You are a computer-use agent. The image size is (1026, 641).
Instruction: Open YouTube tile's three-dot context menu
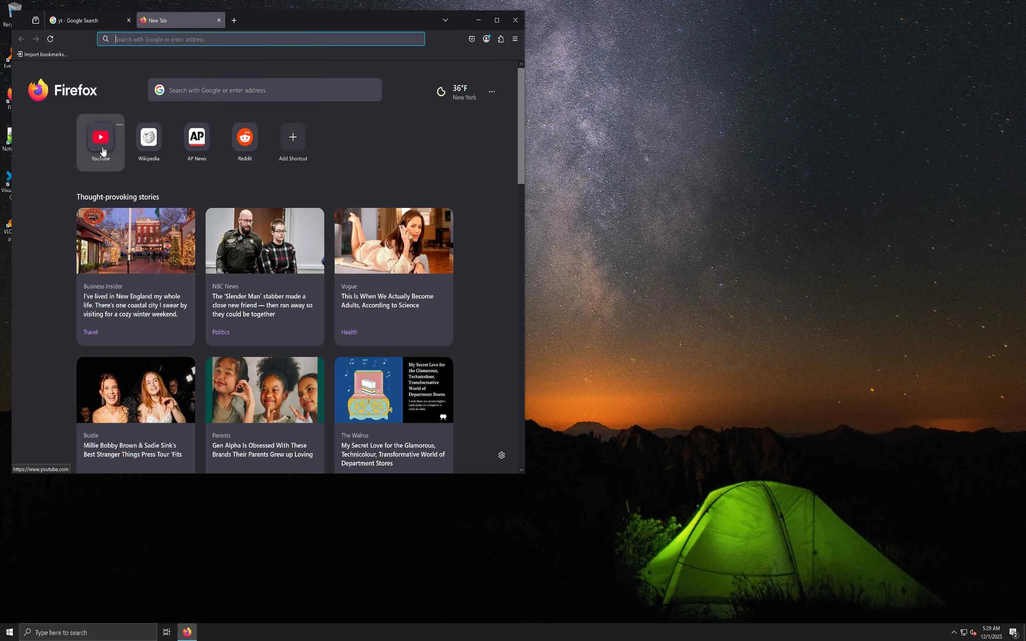[x=120, y=125]
